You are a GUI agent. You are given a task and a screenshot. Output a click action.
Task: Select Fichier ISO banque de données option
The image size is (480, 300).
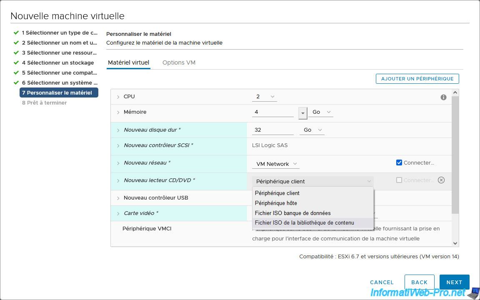pyautogui.click(x=292, y=213)
